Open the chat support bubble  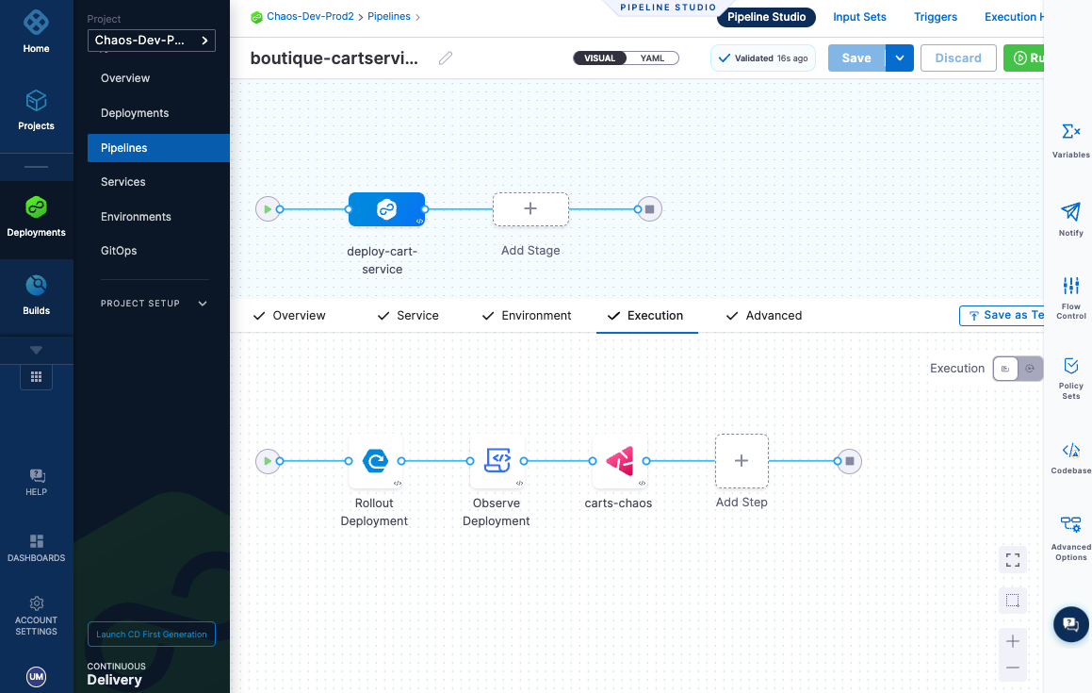(x=1070, y=624)
